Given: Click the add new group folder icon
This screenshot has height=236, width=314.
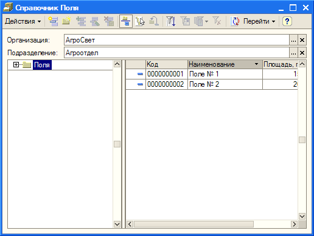Looking at the screenshot, I should [66, 21].
